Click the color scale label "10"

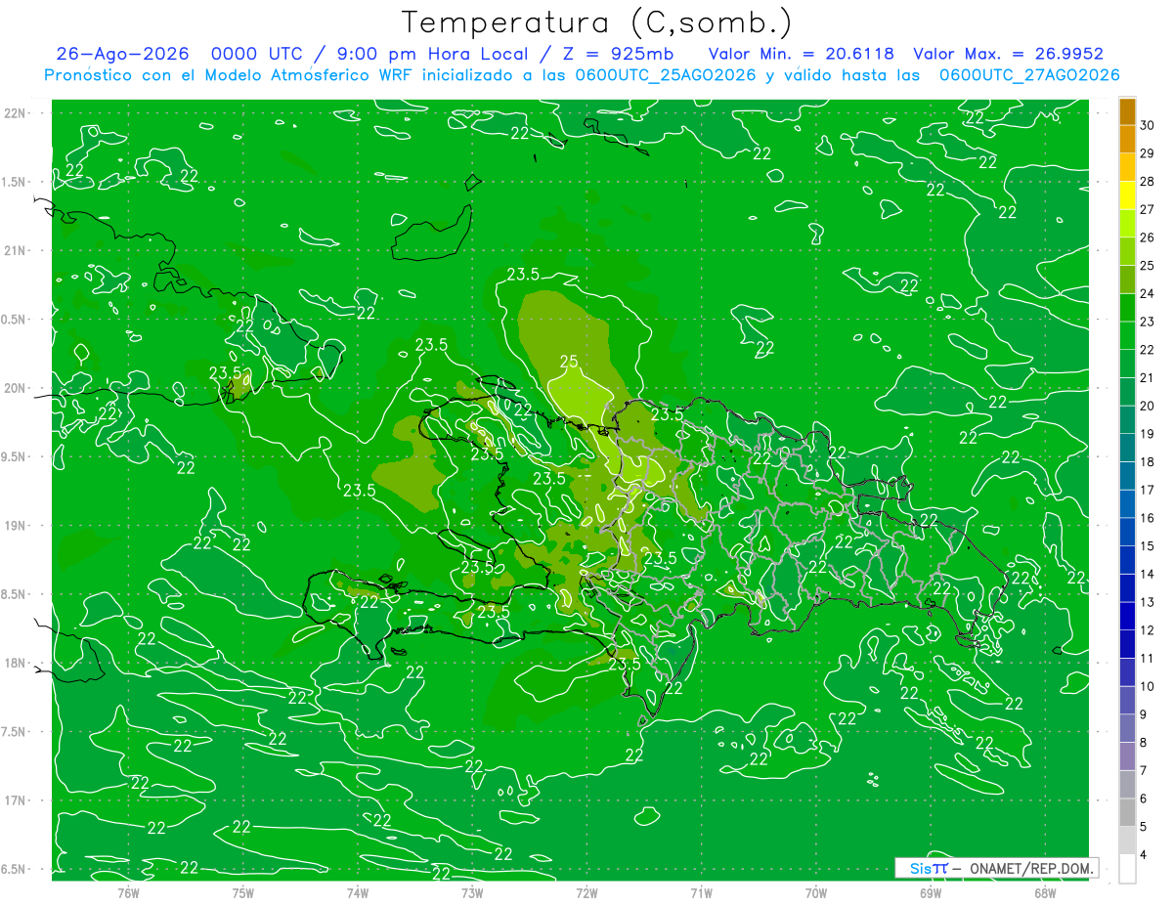click(1148, 686)
